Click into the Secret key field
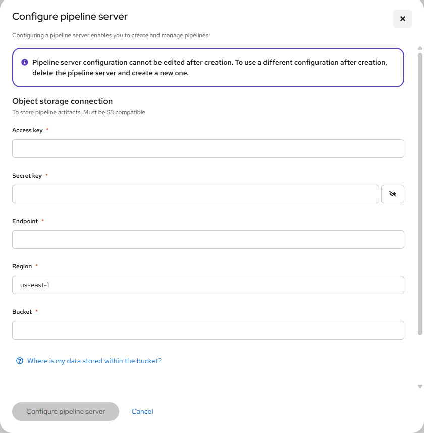This screenshot has height=433, width=424. pos(195,194)
